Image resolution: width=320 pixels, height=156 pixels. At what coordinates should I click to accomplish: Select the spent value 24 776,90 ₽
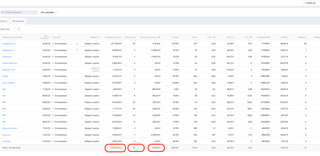click(x=116, y=44)
